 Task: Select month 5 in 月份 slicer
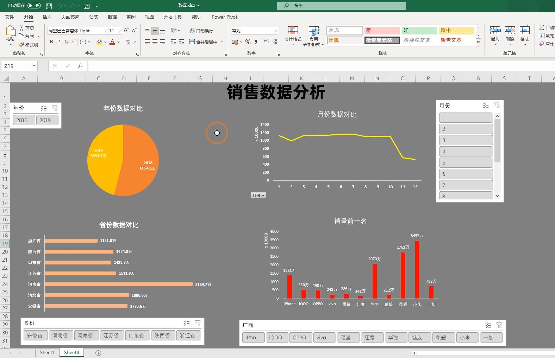click(466, 163)
